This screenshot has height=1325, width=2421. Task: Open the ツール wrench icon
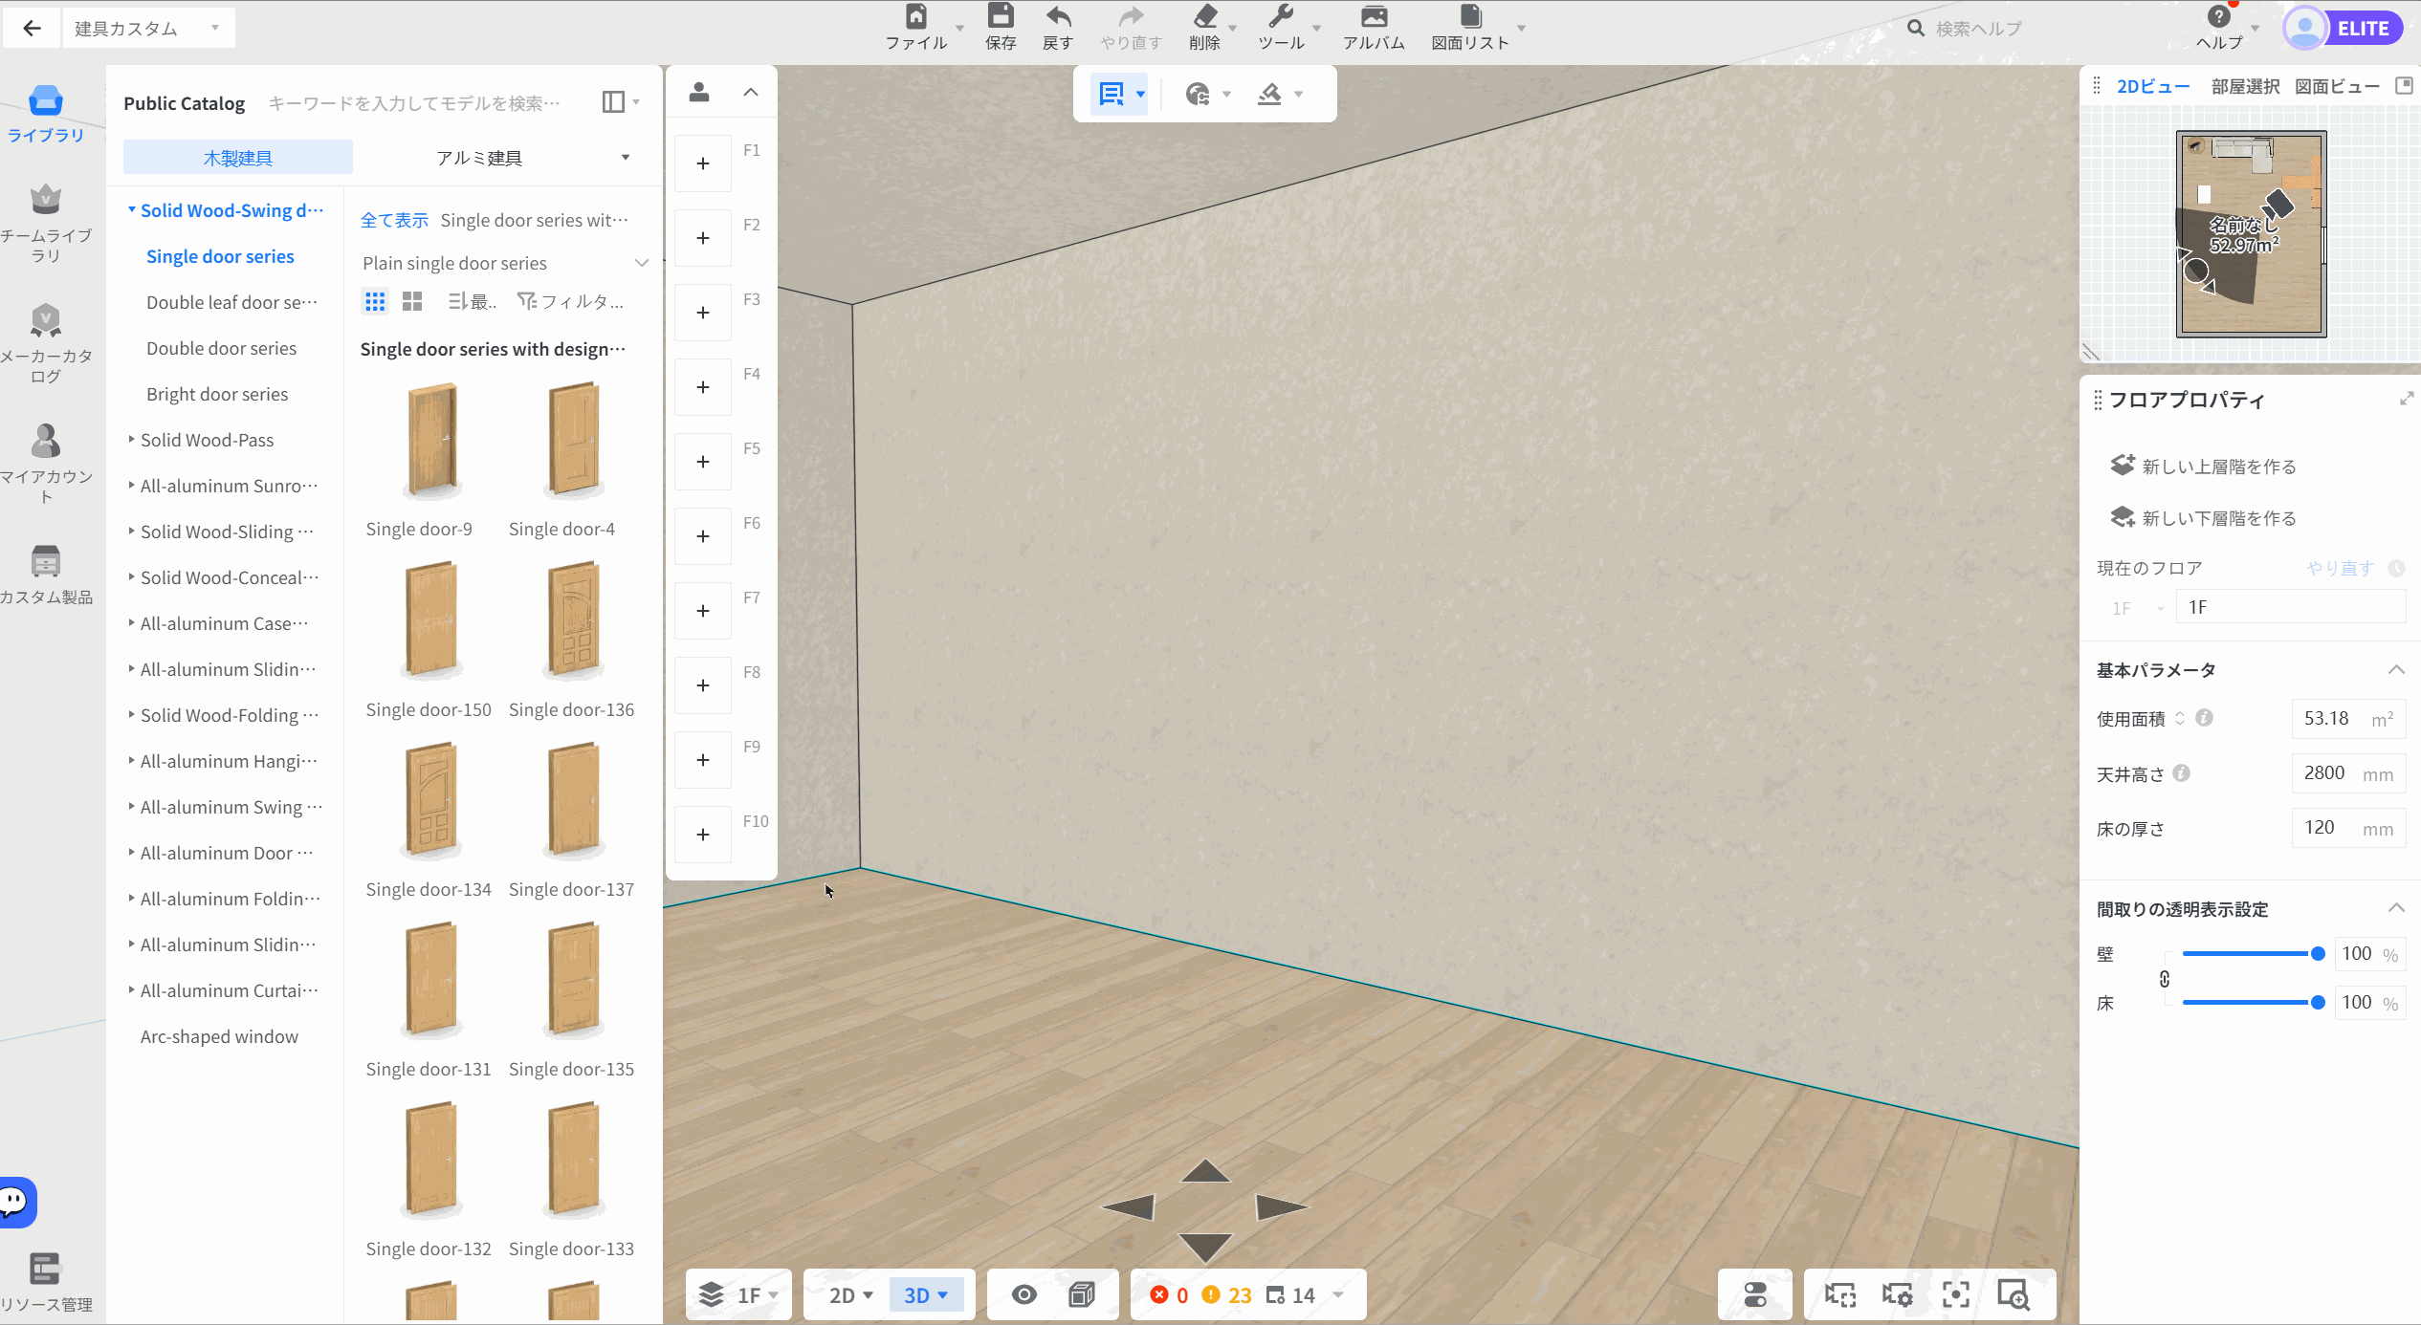(x=1281, y=17)
